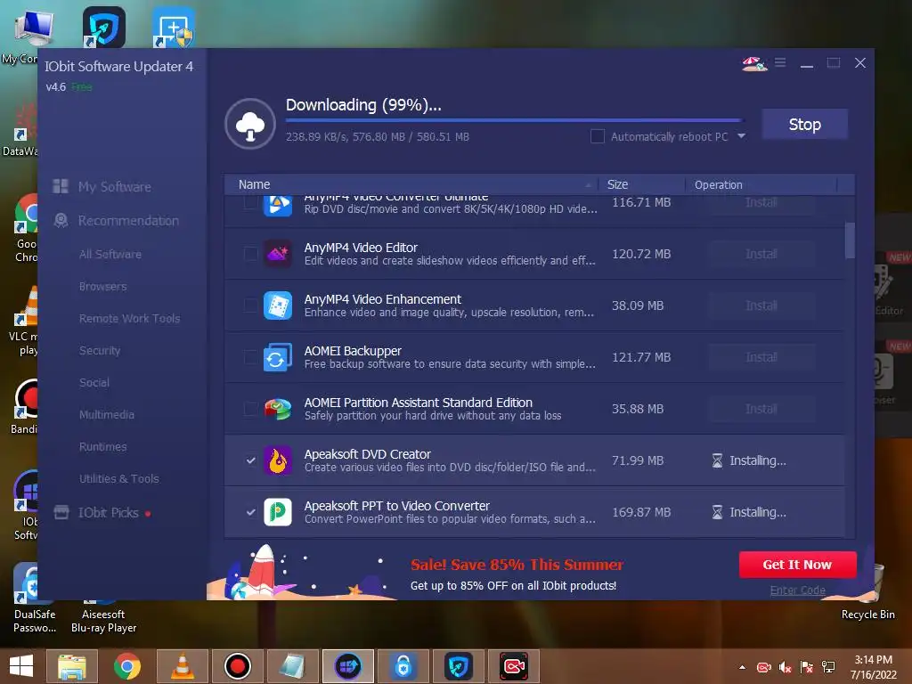Click Install for AOMEI Backupper
This screenshot has height=684, width=912.
pos(761,357)
